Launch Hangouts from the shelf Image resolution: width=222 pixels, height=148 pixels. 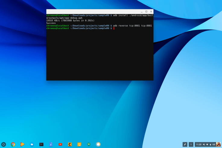(89, 144)
